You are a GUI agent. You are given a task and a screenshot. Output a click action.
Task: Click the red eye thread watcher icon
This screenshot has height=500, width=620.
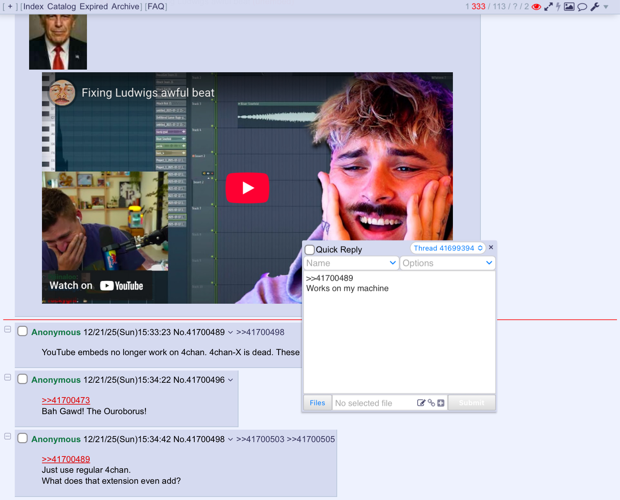[x=536, y=7]
